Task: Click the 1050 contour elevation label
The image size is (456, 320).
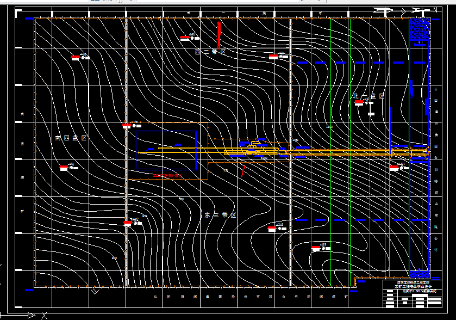Action: click(295, 140)
